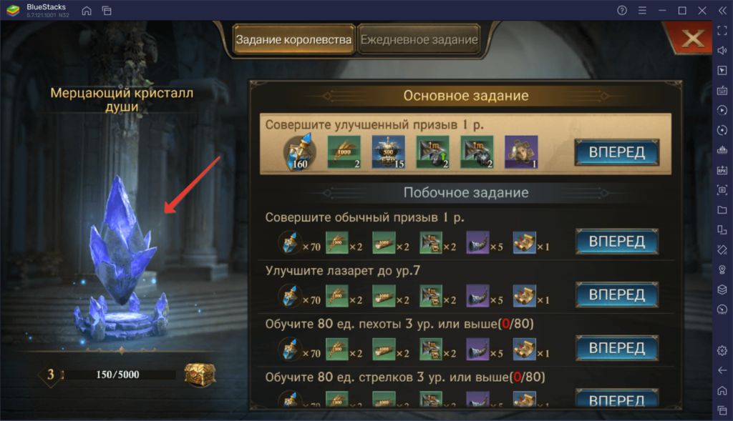Click the 500 EXP reward icon

(388, 152)
